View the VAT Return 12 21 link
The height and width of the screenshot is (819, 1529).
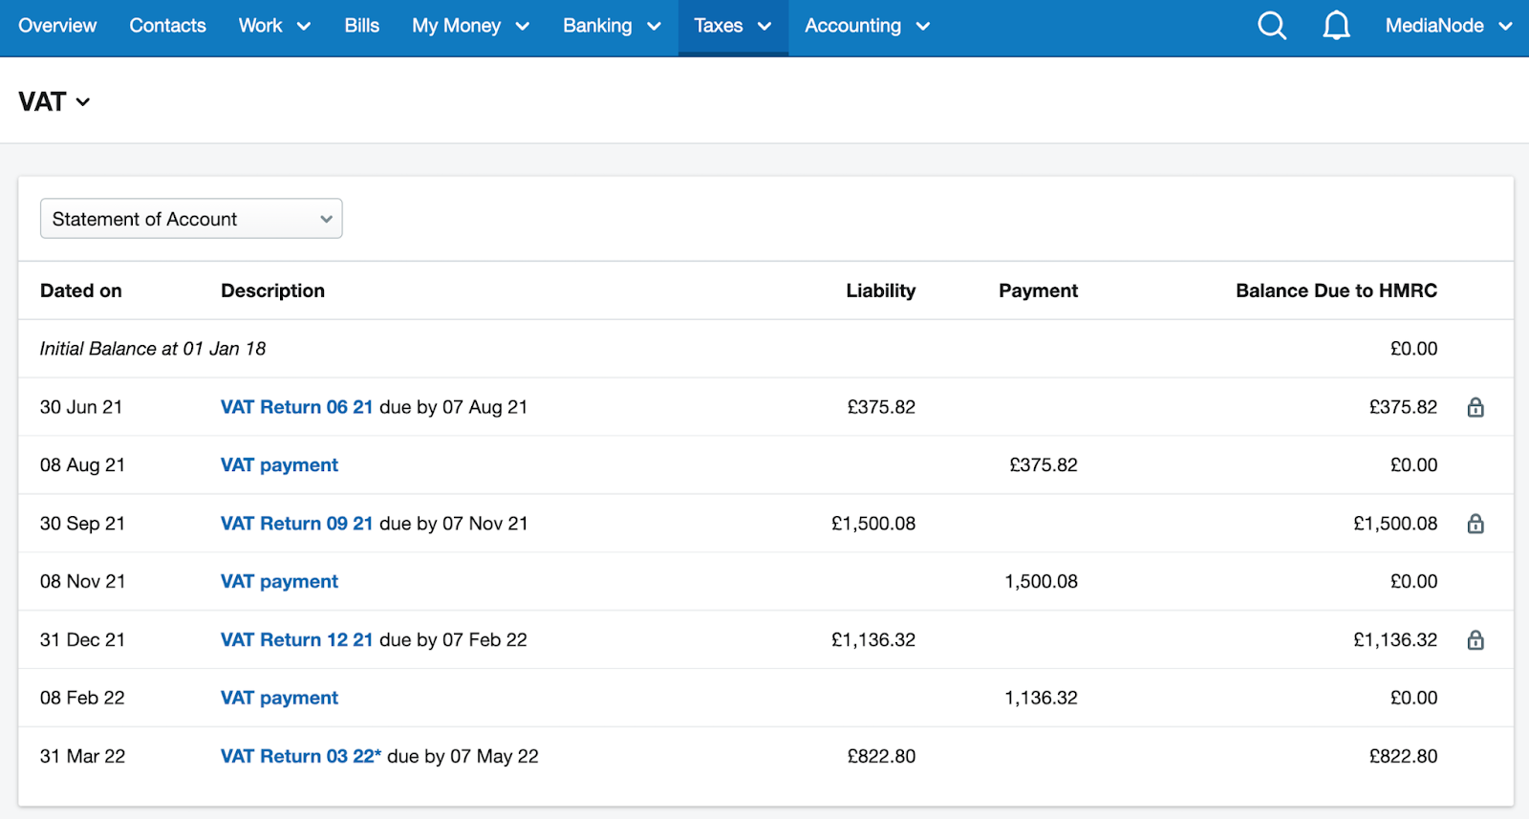pos(296,639)
